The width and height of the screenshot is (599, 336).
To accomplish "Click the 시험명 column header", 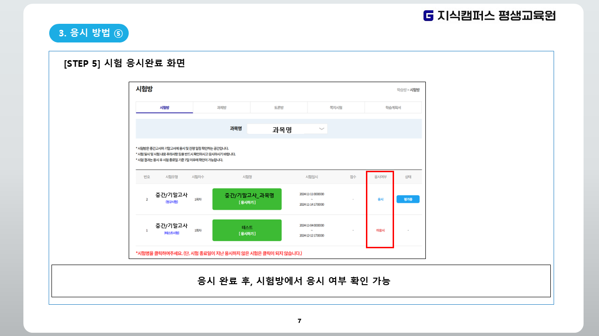I will [x=247, y=177].
